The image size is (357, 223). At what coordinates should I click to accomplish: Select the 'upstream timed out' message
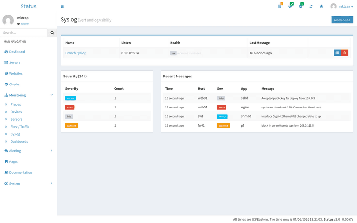point(291,108)
